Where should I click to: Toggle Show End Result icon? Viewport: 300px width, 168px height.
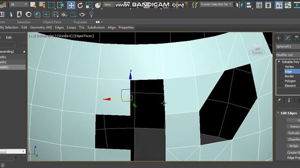point(289,100)
